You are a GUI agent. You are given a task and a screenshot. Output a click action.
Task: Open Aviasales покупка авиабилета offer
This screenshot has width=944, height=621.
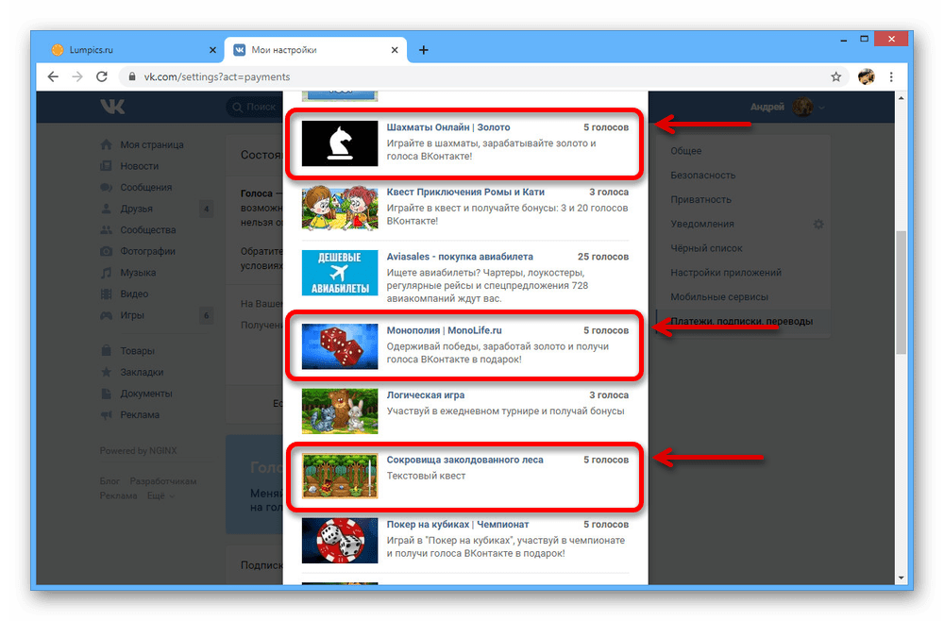pyautogui.click(x=460, y=257)
